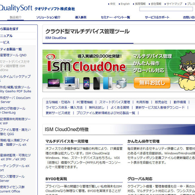Image resolution: width=195 pixels, height=195 pixels.
Task: Open the サービス&サポート navigation tab
Action: (x=157, y=17)
